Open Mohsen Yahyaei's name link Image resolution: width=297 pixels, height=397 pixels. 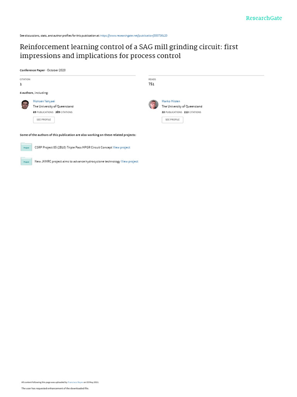point(44,101)
